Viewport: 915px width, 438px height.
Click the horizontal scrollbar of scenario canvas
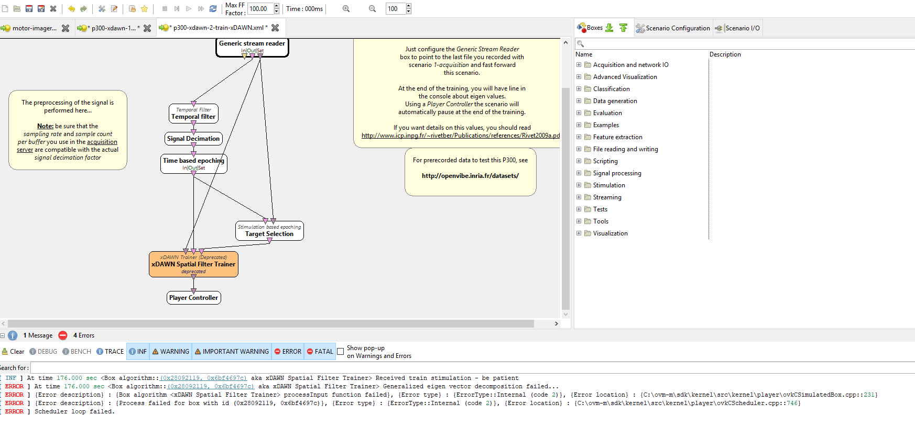[271, 324]
